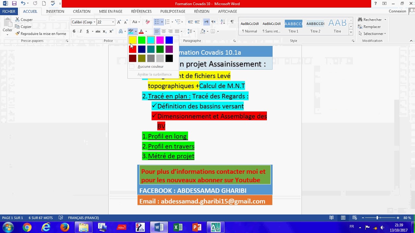The width and height of the screenshot is (415, 233).
Task: Undo the last action
Action: (23, 4)
